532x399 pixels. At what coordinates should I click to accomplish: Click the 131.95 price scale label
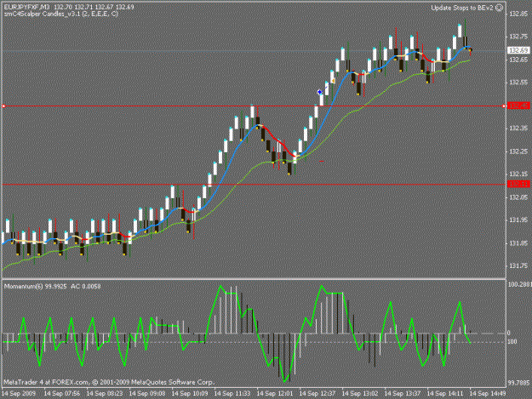pyautogui.click(x=518, y=220)
